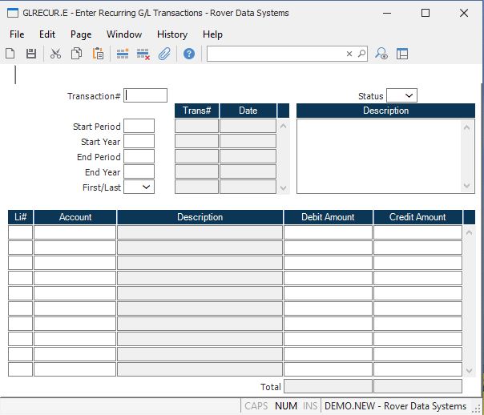Click the Copy icon in toolbar
This screenshot has width=484, height=415.
coord(76,54)
